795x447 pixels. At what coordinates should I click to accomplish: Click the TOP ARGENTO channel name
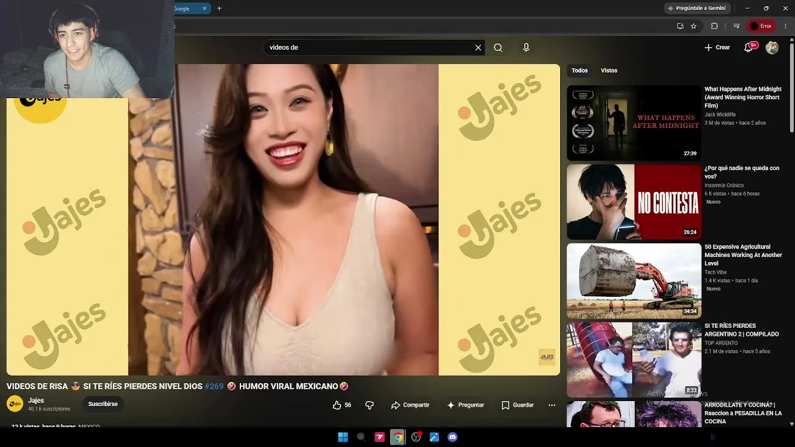(x=721, y=343)
